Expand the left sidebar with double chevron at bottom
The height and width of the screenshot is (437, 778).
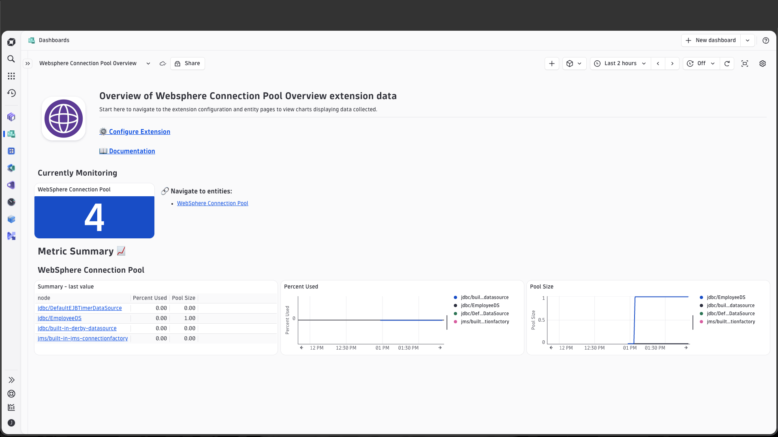coord(11,380)
